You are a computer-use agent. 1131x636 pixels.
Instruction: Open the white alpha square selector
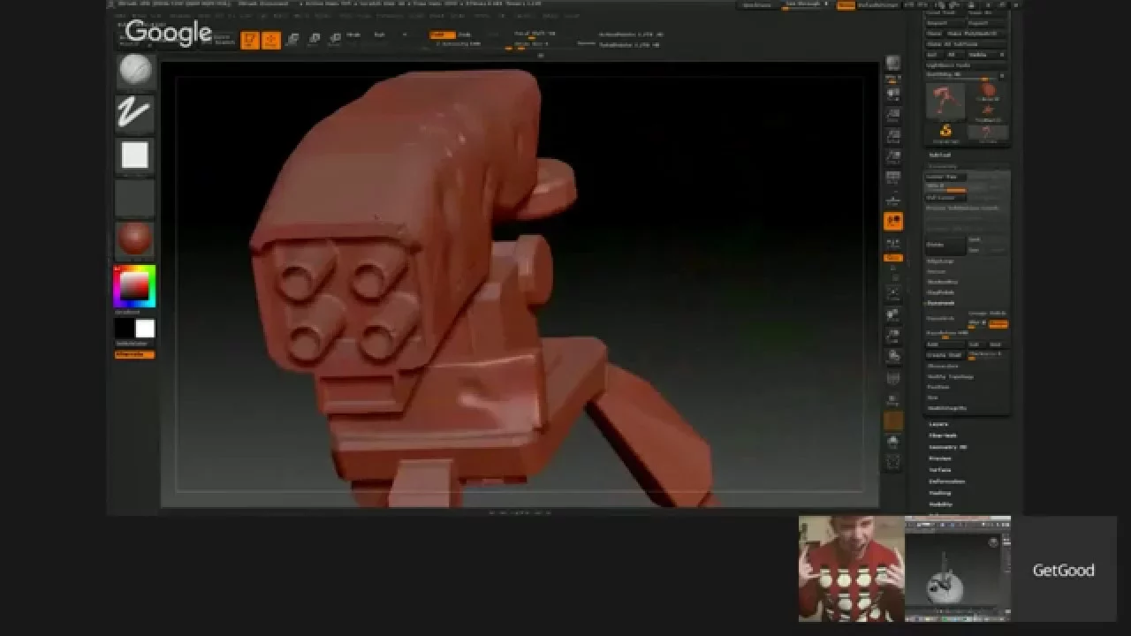(x=135, y=155)
